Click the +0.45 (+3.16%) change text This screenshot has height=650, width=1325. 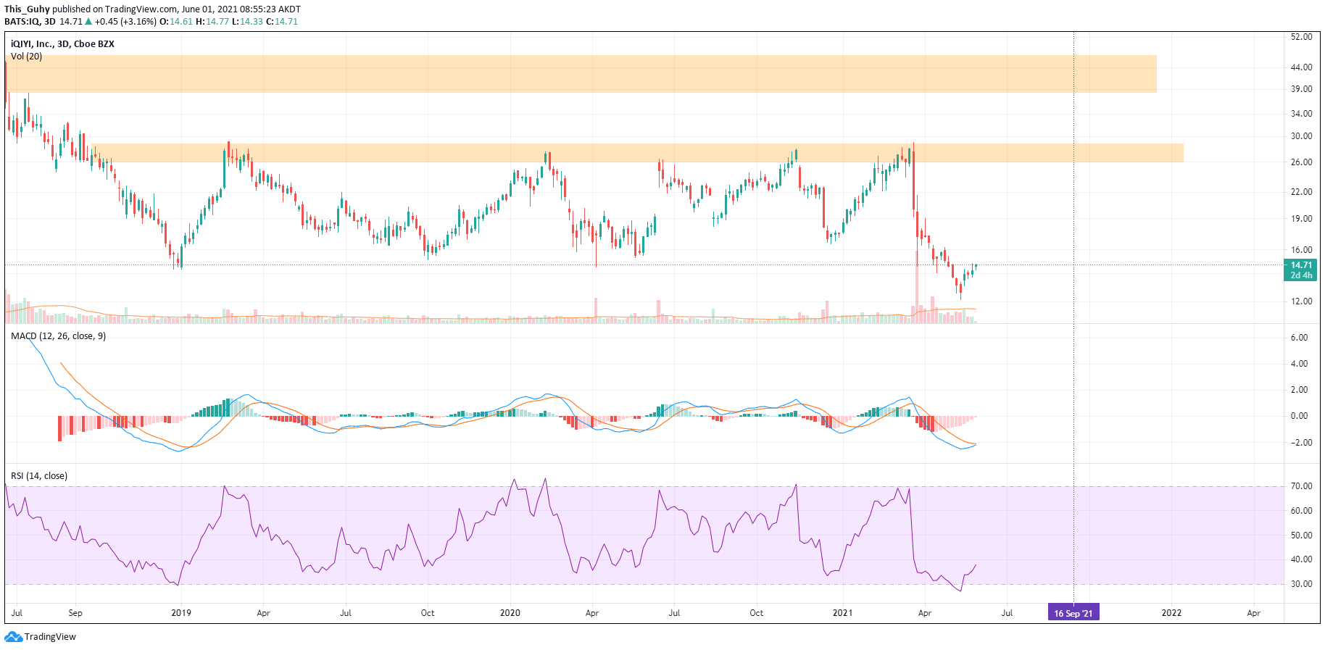point(125,22)
